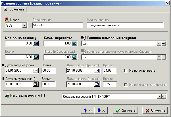Go to next position with down arrow
The width and height of the screenshot is (171, 117).
tap(101, 110)
